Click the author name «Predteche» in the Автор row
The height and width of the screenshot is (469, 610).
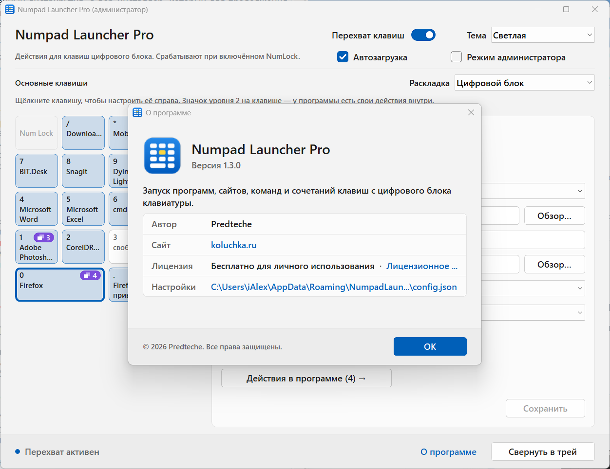click(231, 224)
